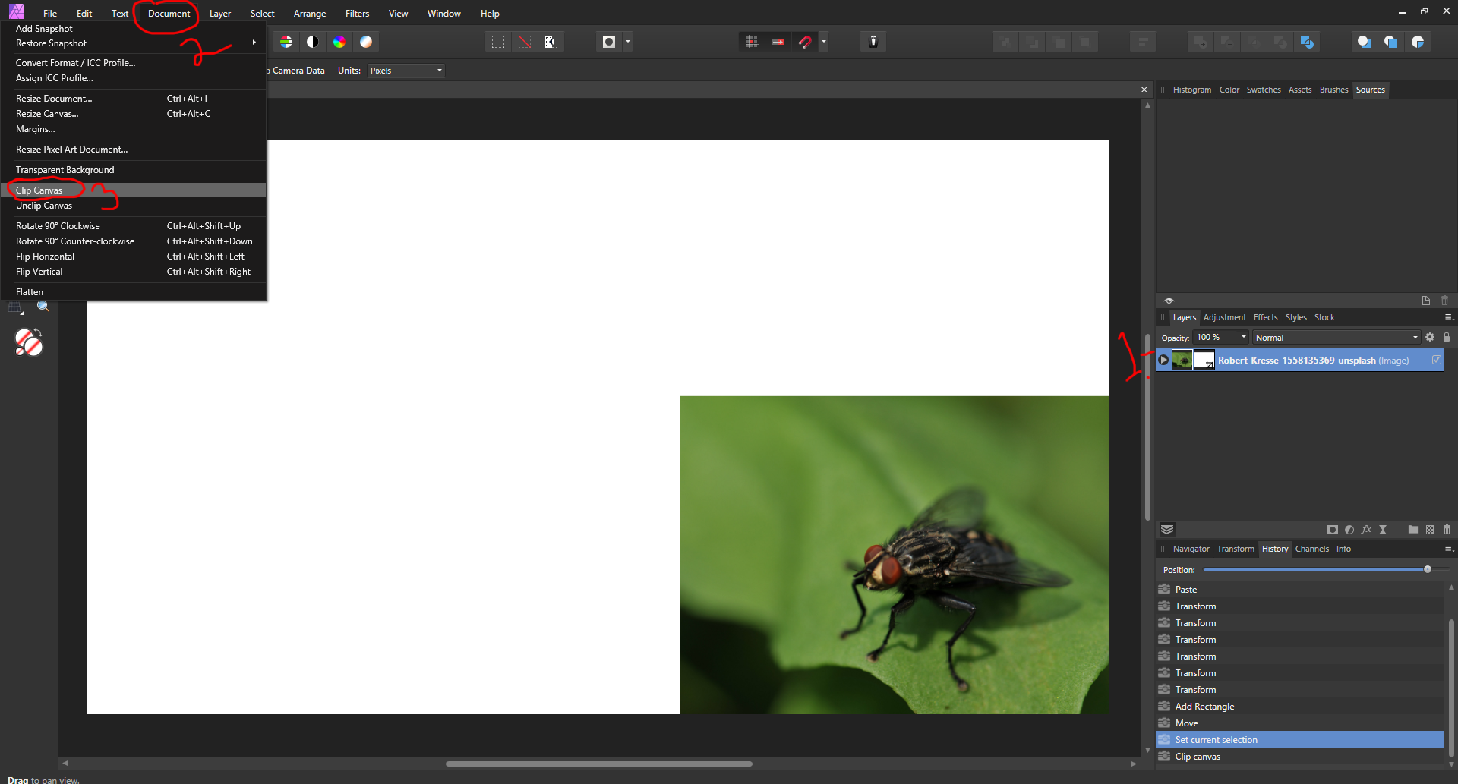Screen dimensions: 1458x784
Task: Click the Layer Effects fx icon
Action: 1366,530
